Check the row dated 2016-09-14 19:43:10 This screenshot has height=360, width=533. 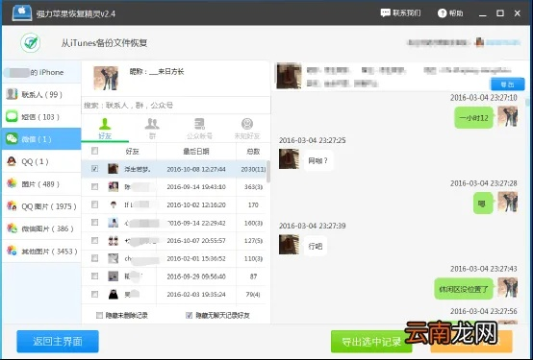pyautogui.click(x=95, y=186)
